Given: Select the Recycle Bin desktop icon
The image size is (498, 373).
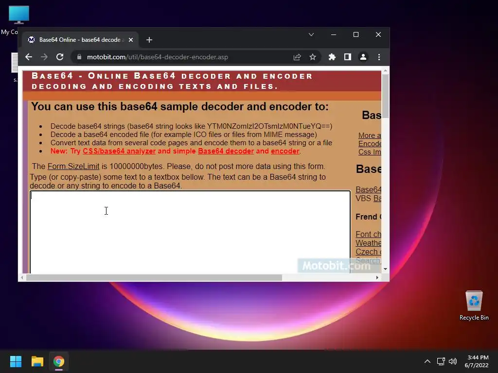Looking at the screenshot, I should (474, 305).
